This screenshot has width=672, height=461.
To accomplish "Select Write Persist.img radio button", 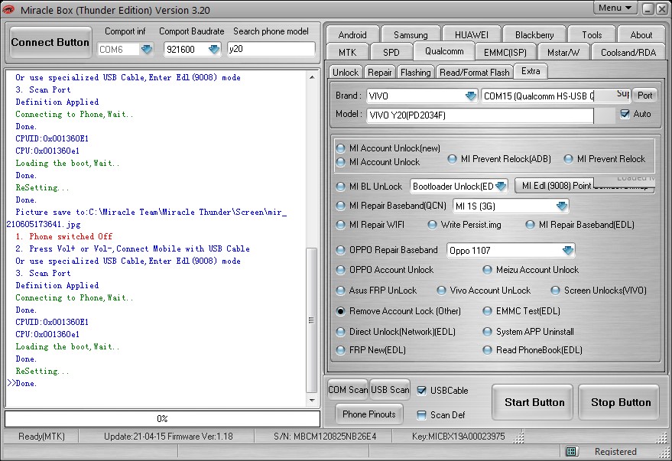I will [432, 225].
